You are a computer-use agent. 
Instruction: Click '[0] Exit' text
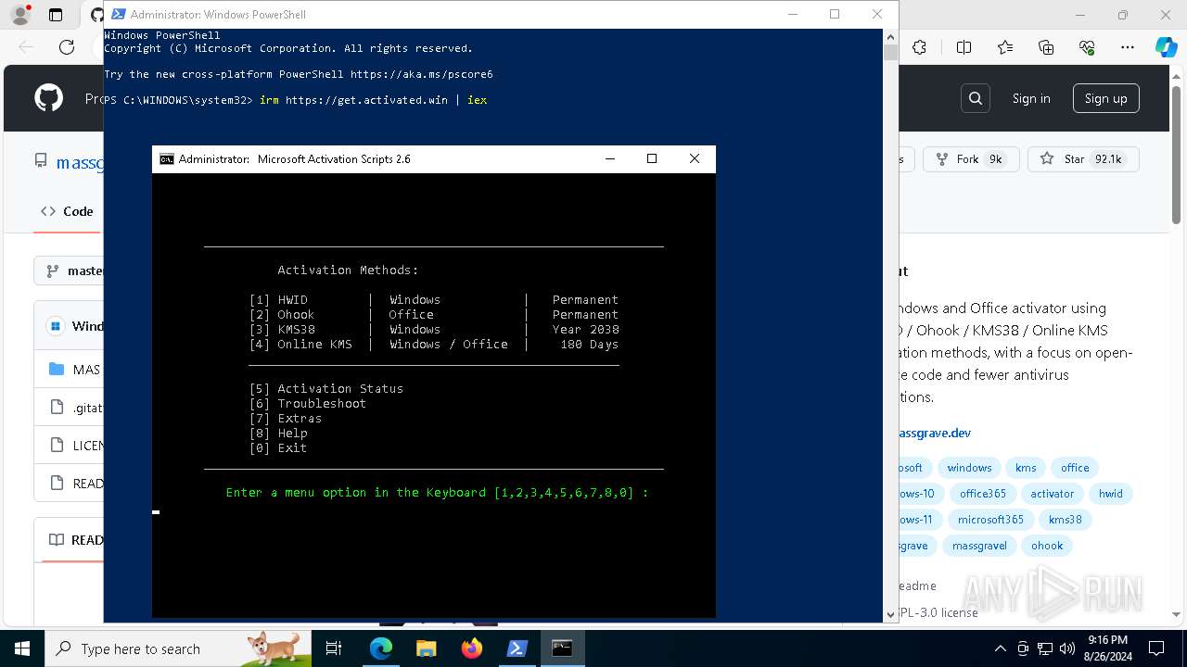277,447
